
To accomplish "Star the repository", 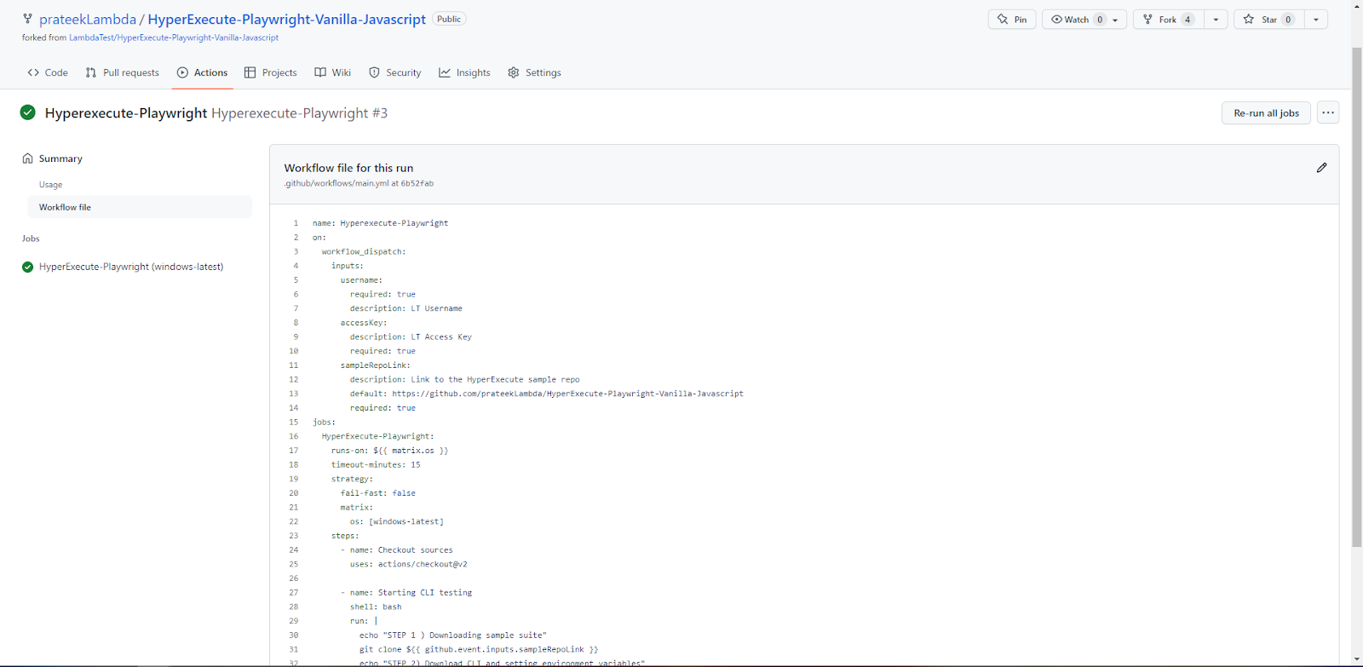I will (x=1265, y=20).
